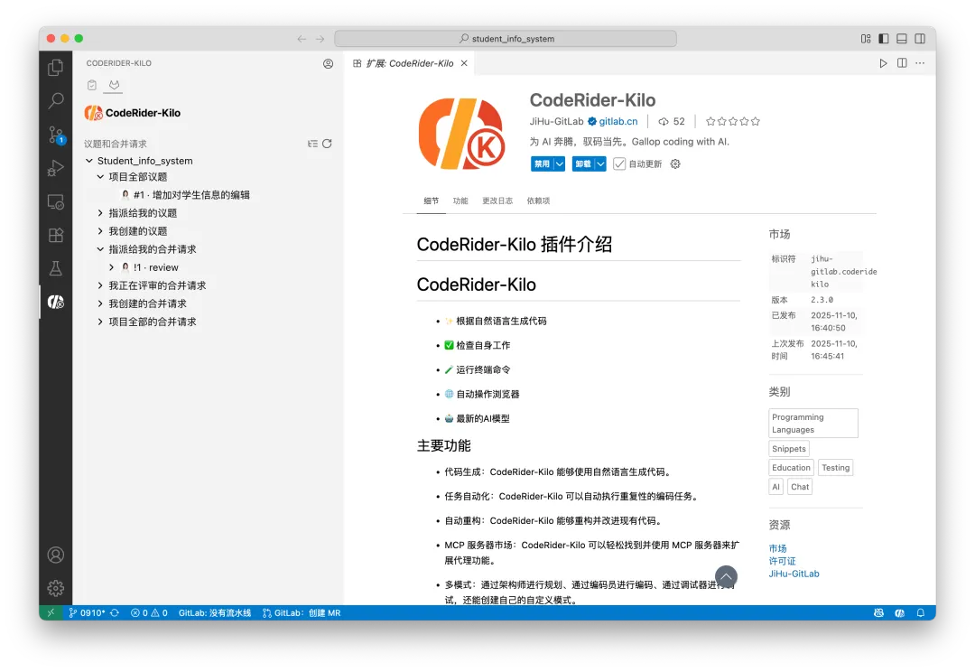Select the Source Control icon
The height and width of the screenshot is (672, 975).
pyautogui.click(x=55, y=134)
